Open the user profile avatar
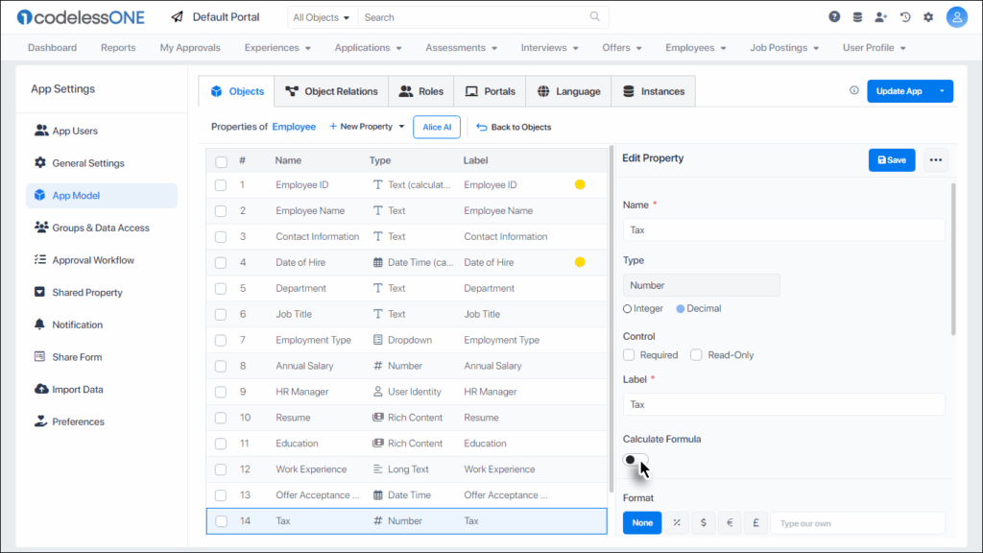Viewport: 983px width, 553px height. click(x=956, y=17)
